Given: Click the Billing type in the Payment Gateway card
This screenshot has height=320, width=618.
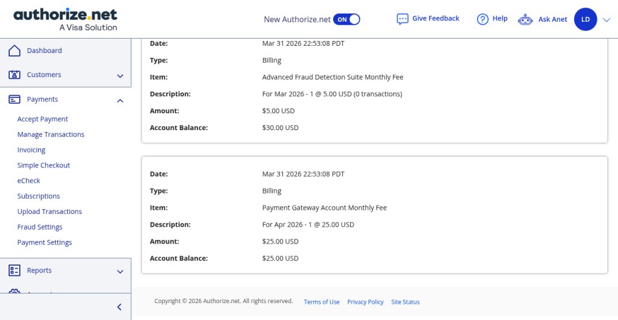Looking at the screenshot, I should 272,190.
